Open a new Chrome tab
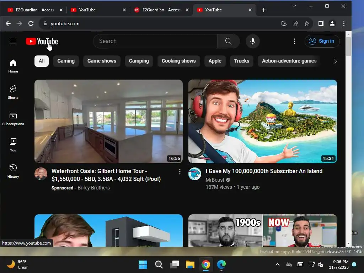Screen dimensions: 364x273 (x=264, y=10)
